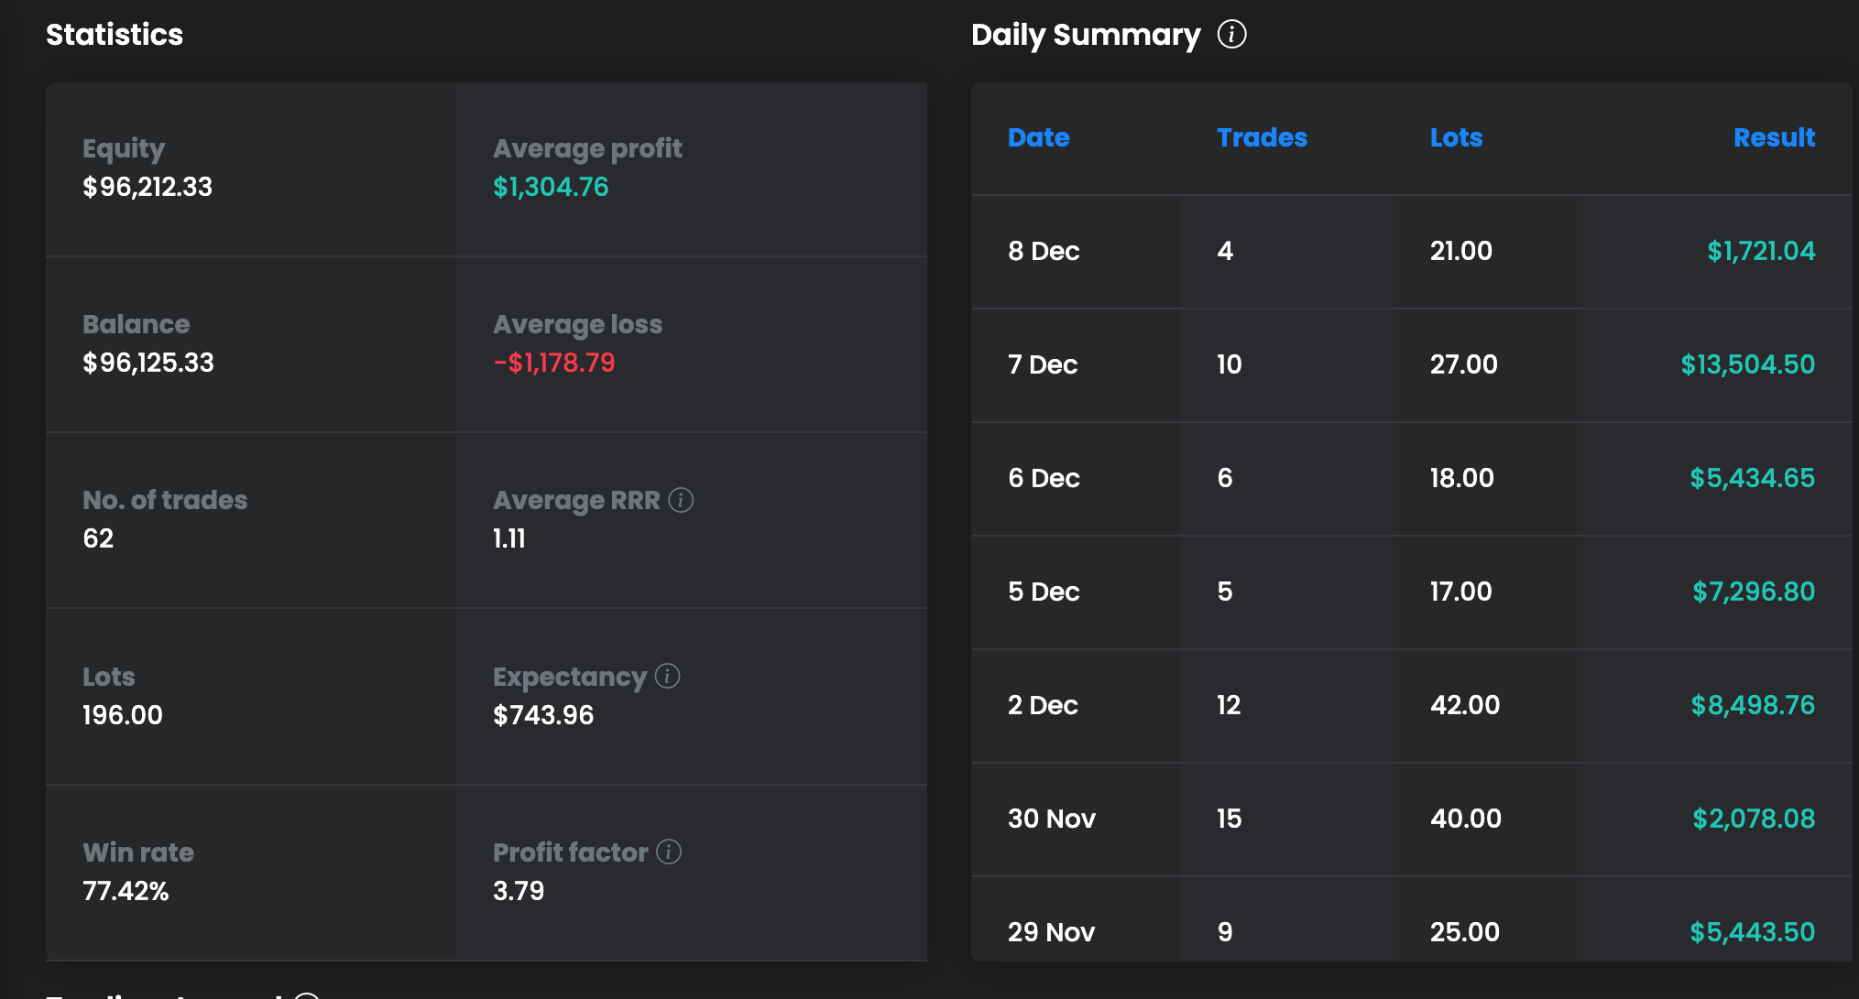This screenshot has height=999, width=1859.
Task: Click the Average loss value
Action: [x=554, y=363]
